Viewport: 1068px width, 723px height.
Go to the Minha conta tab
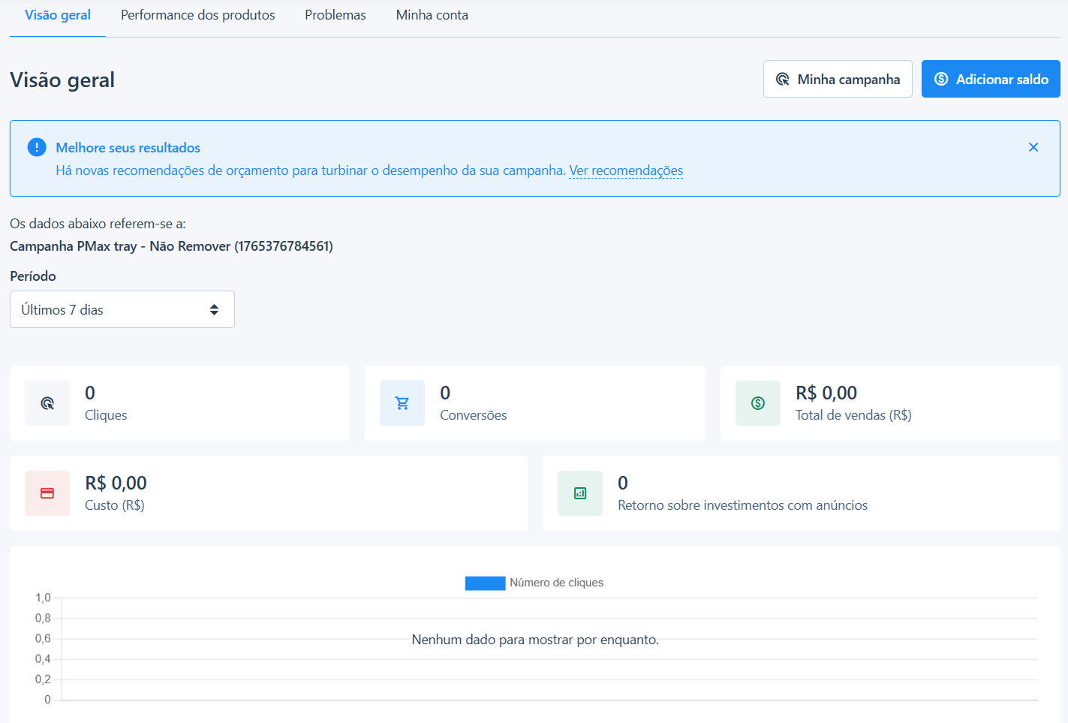432,15
